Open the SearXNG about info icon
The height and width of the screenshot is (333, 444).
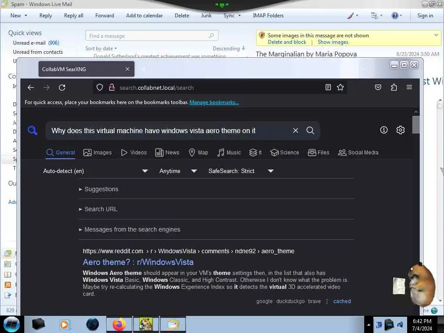coord(384,130)
